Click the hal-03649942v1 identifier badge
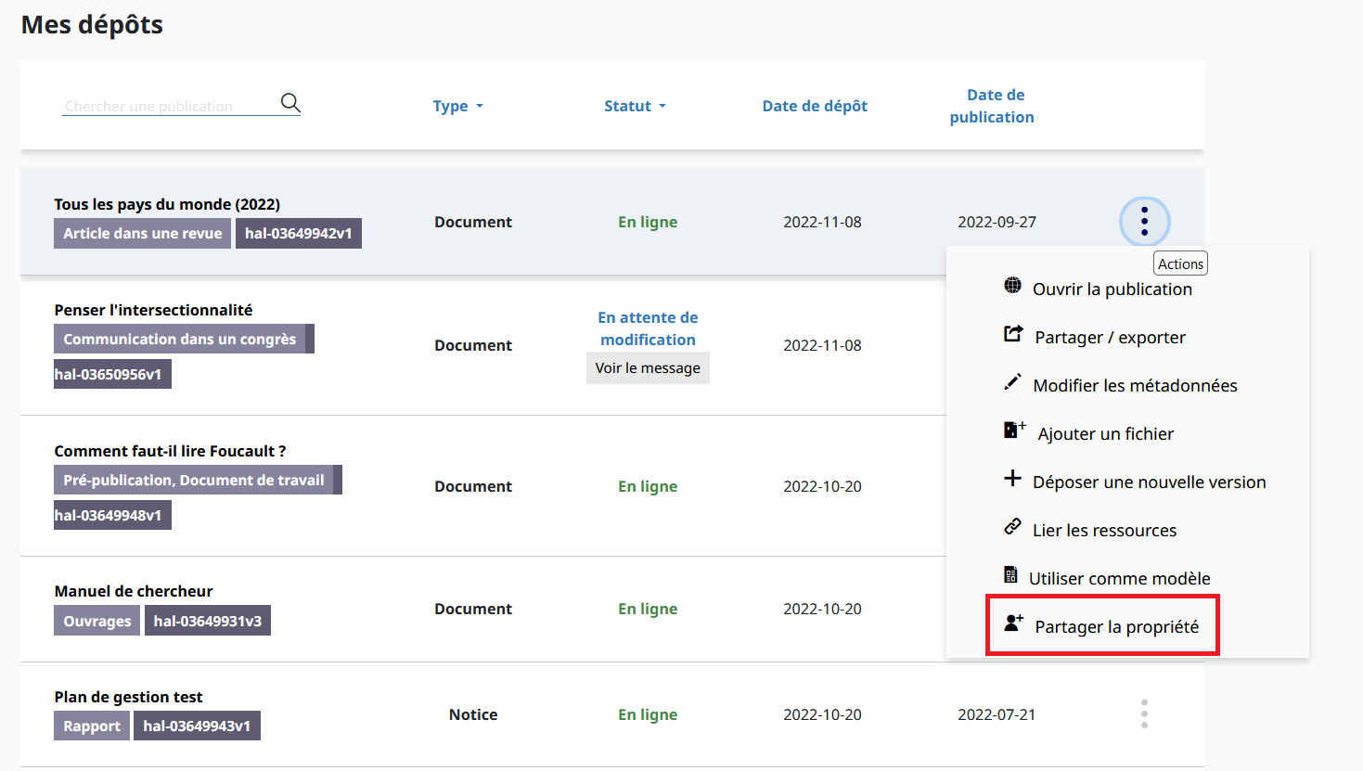This screenshot has width=1363, height=771. coord(299,234)
